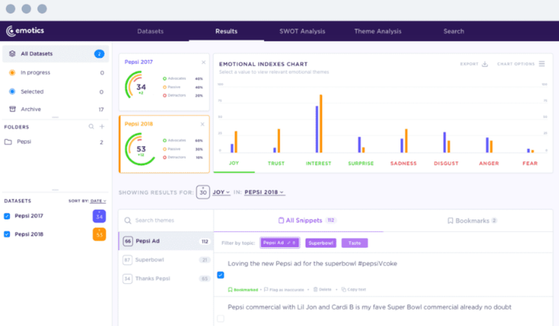Go to Theme Analysis tab

[377, 31]
